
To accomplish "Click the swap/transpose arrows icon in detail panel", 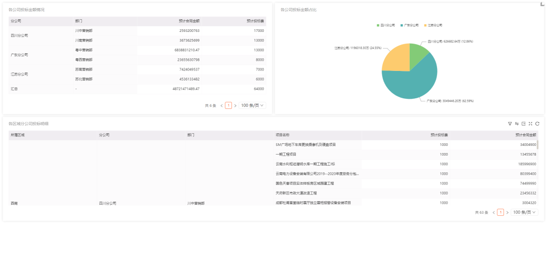I will point(517,124).
